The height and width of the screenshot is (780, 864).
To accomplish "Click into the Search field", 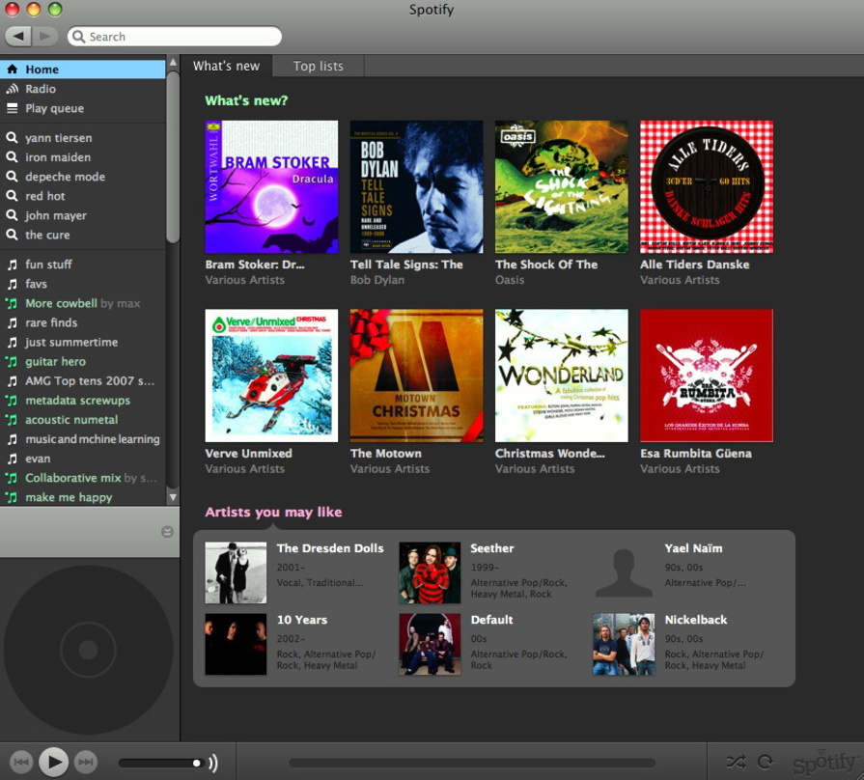I will [174, 37].
